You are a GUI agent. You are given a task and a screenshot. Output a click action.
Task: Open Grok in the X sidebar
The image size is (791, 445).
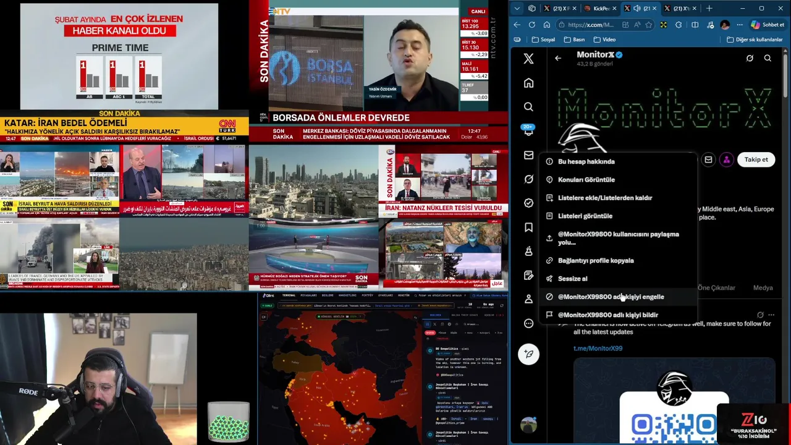(x=528, y=179)
